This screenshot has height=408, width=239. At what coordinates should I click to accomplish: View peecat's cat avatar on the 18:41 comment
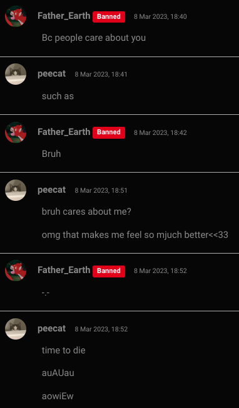pyautogui.click(x=16, y=74)
